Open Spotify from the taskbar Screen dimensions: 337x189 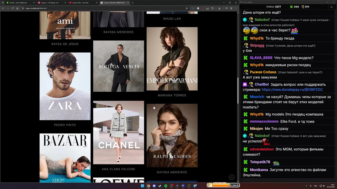(166, 186)
